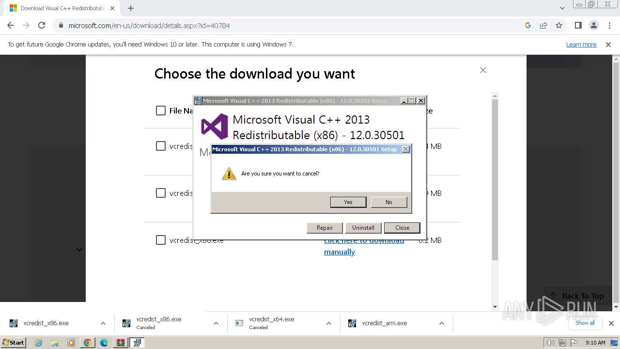Click the site lock icon in the address bar
Screen dimensions: 620x349
click(x=61, y=25)
